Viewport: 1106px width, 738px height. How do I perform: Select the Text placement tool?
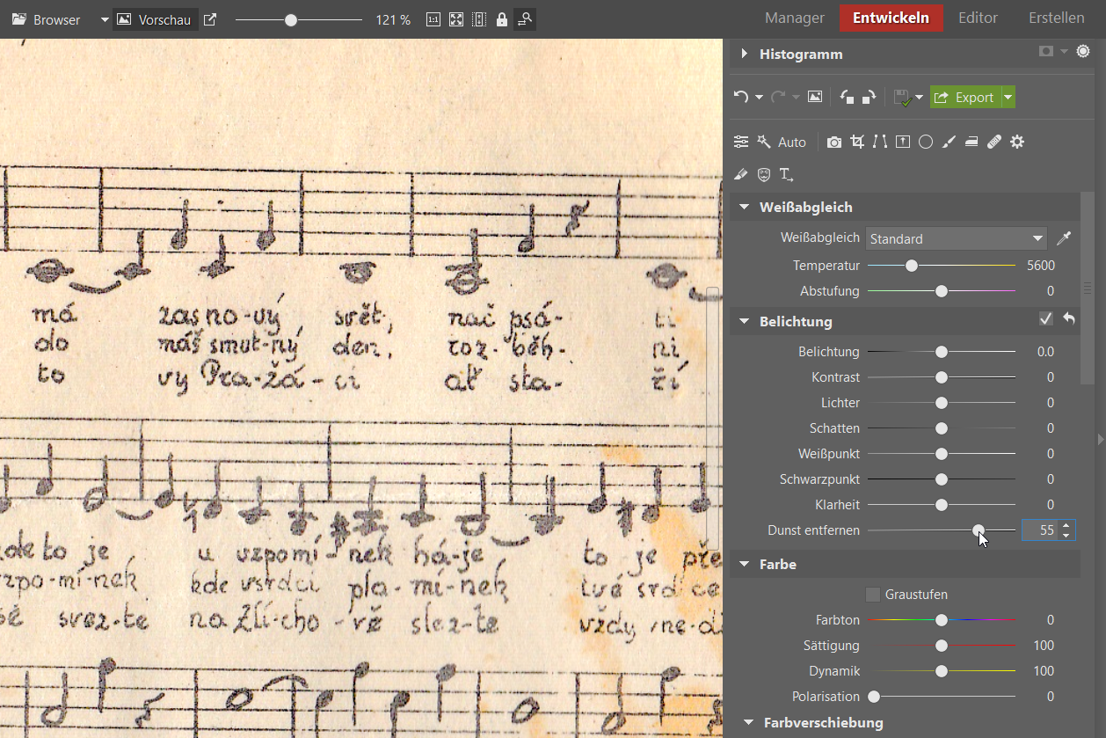[787, 174]
